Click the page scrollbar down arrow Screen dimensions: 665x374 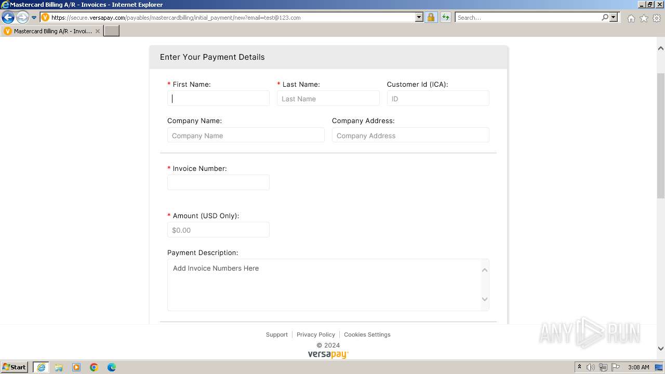[661, 349]
